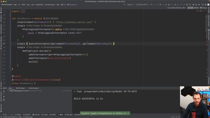The width and height of the screenshot is (210, 118).
Task: Open the Pixel device selector dropdown
Action: 143,5
